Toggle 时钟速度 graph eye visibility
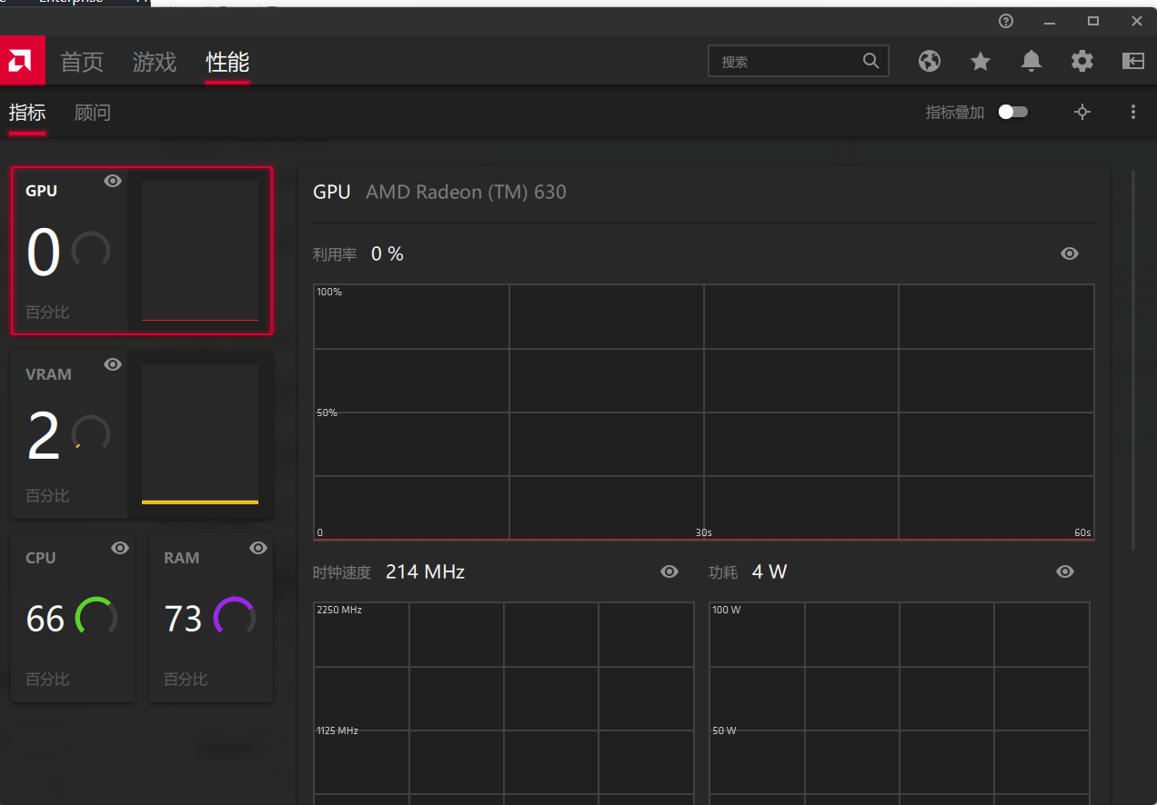 (669, 571)
